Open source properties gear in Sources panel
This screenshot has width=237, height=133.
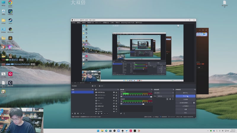pos(102,113)
